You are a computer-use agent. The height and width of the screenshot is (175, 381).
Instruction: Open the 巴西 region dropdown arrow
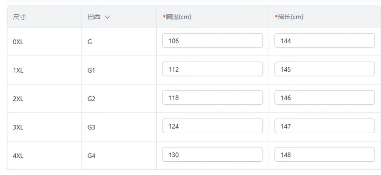pos(107,17)
